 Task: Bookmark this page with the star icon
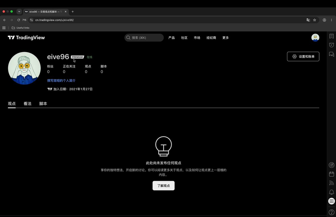point(314,20)
